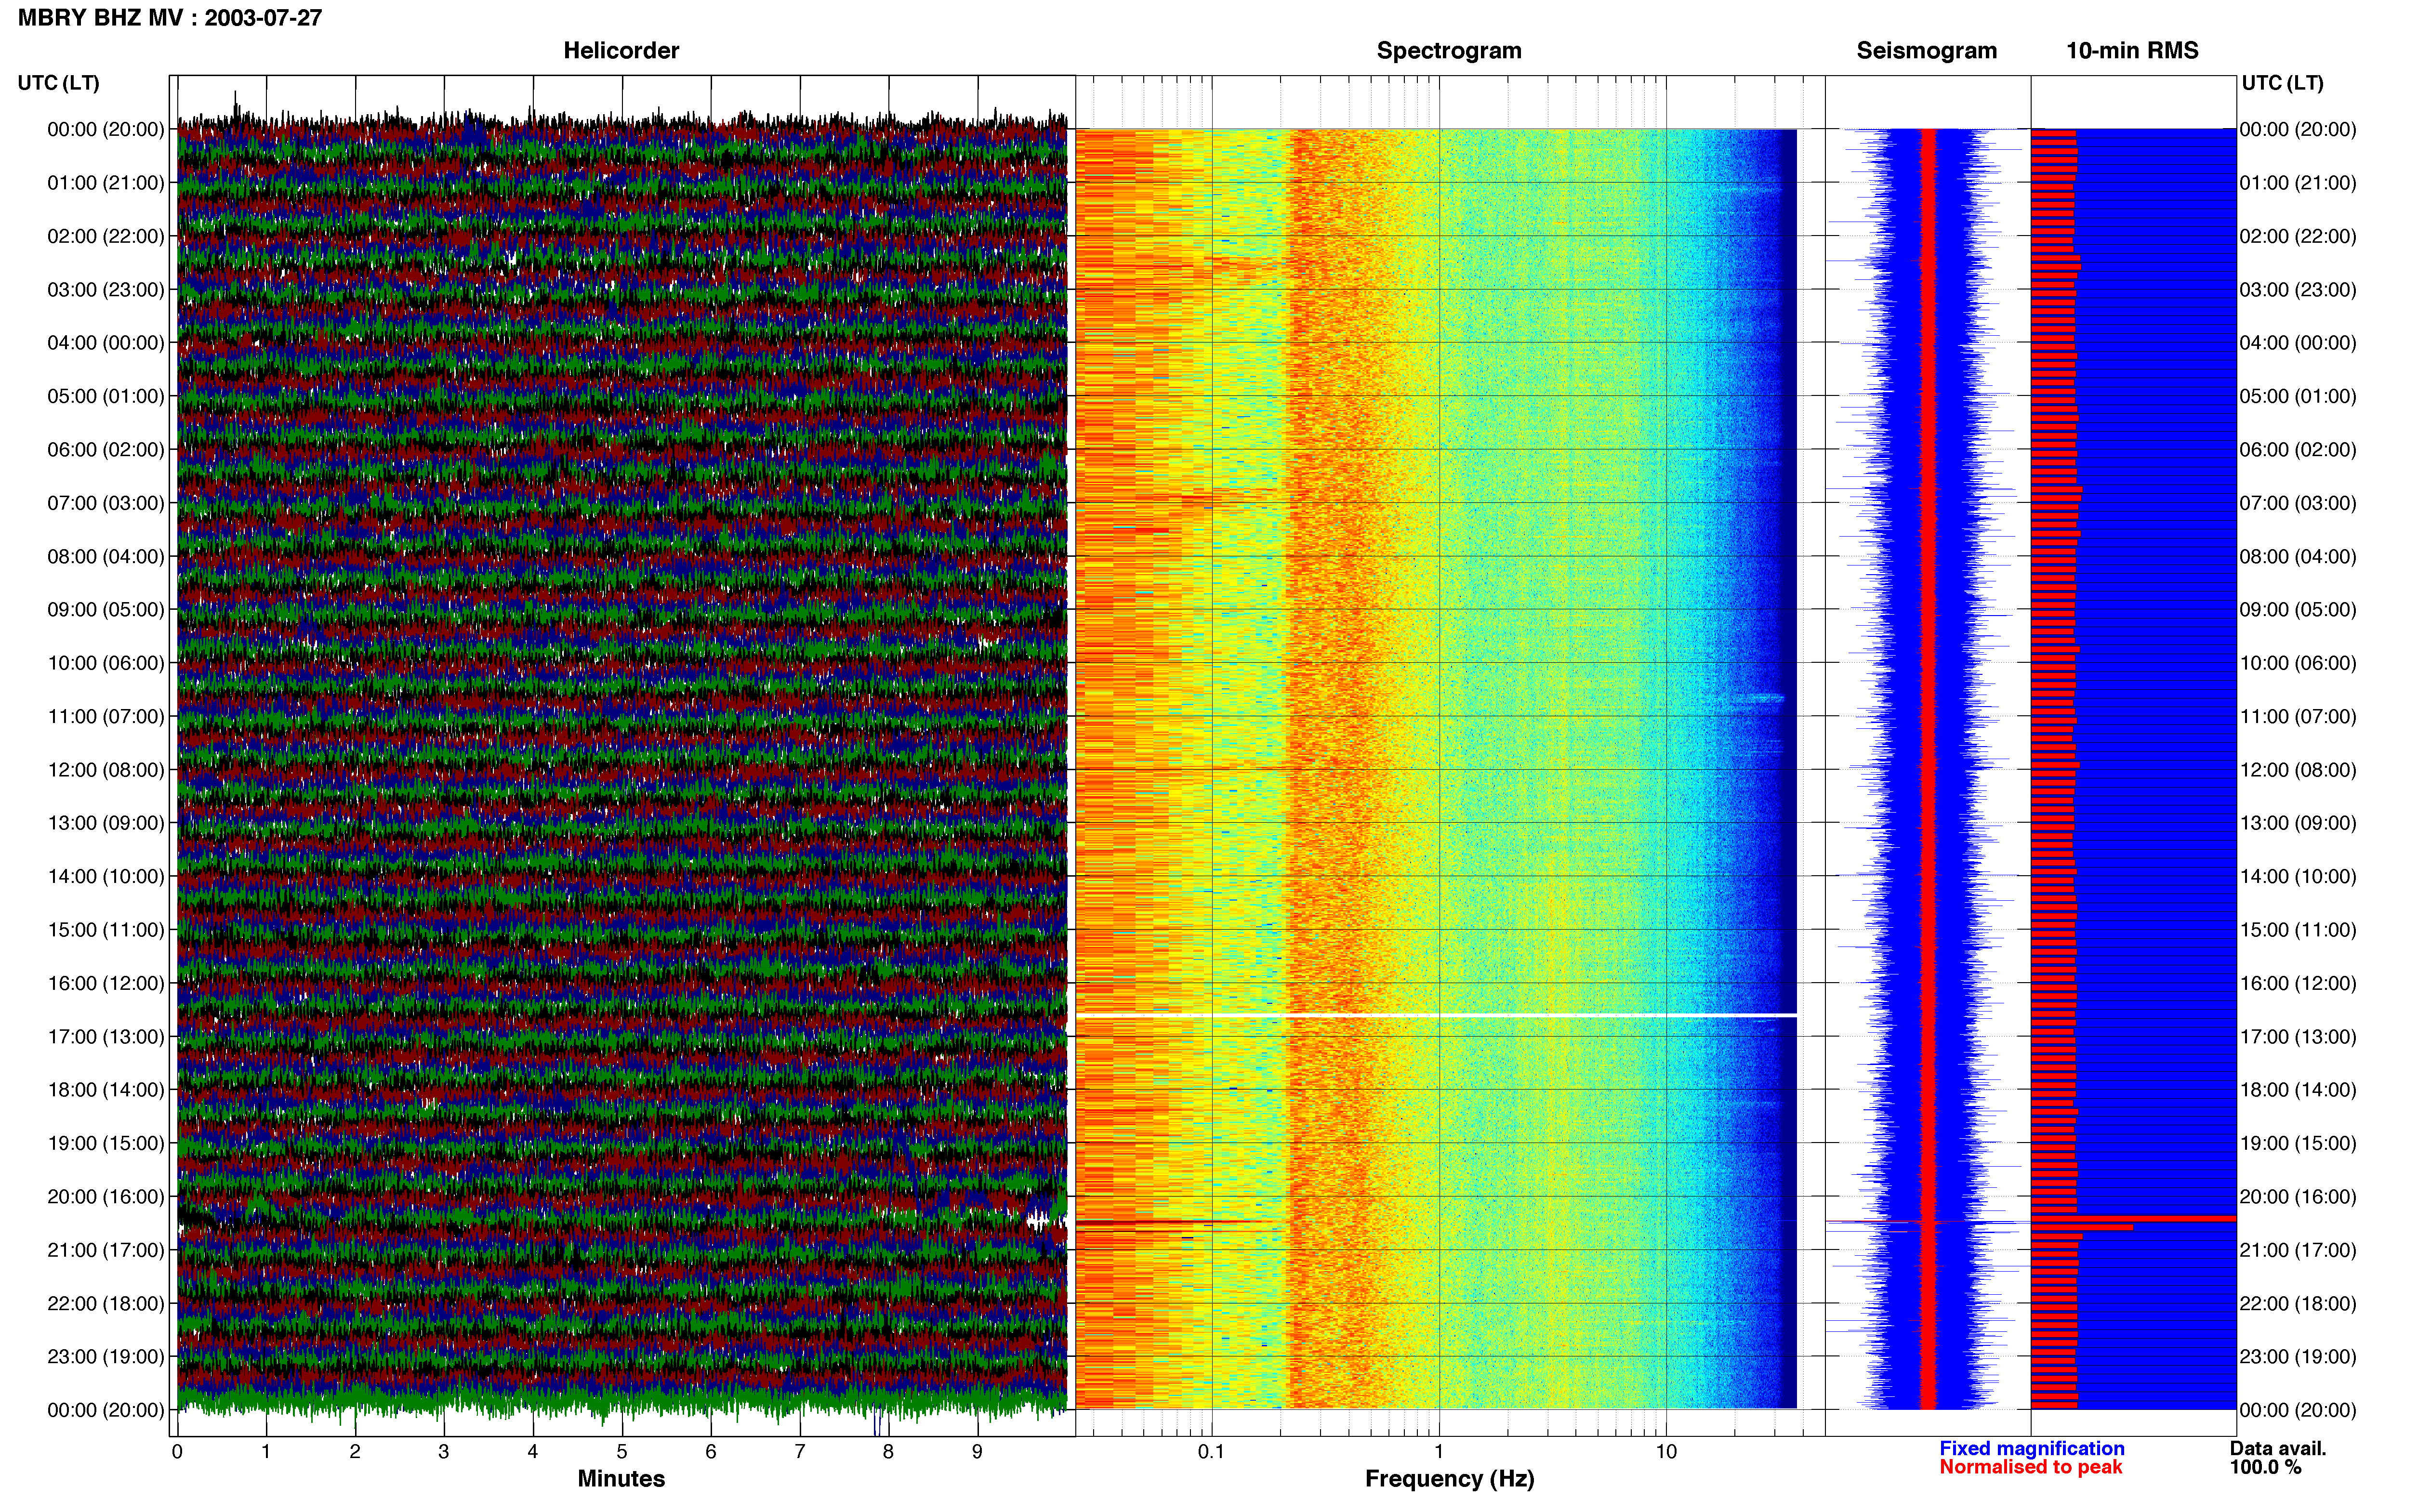
Task: Click the helicorder minute tick label '0'
Action: coord(177,1452)
